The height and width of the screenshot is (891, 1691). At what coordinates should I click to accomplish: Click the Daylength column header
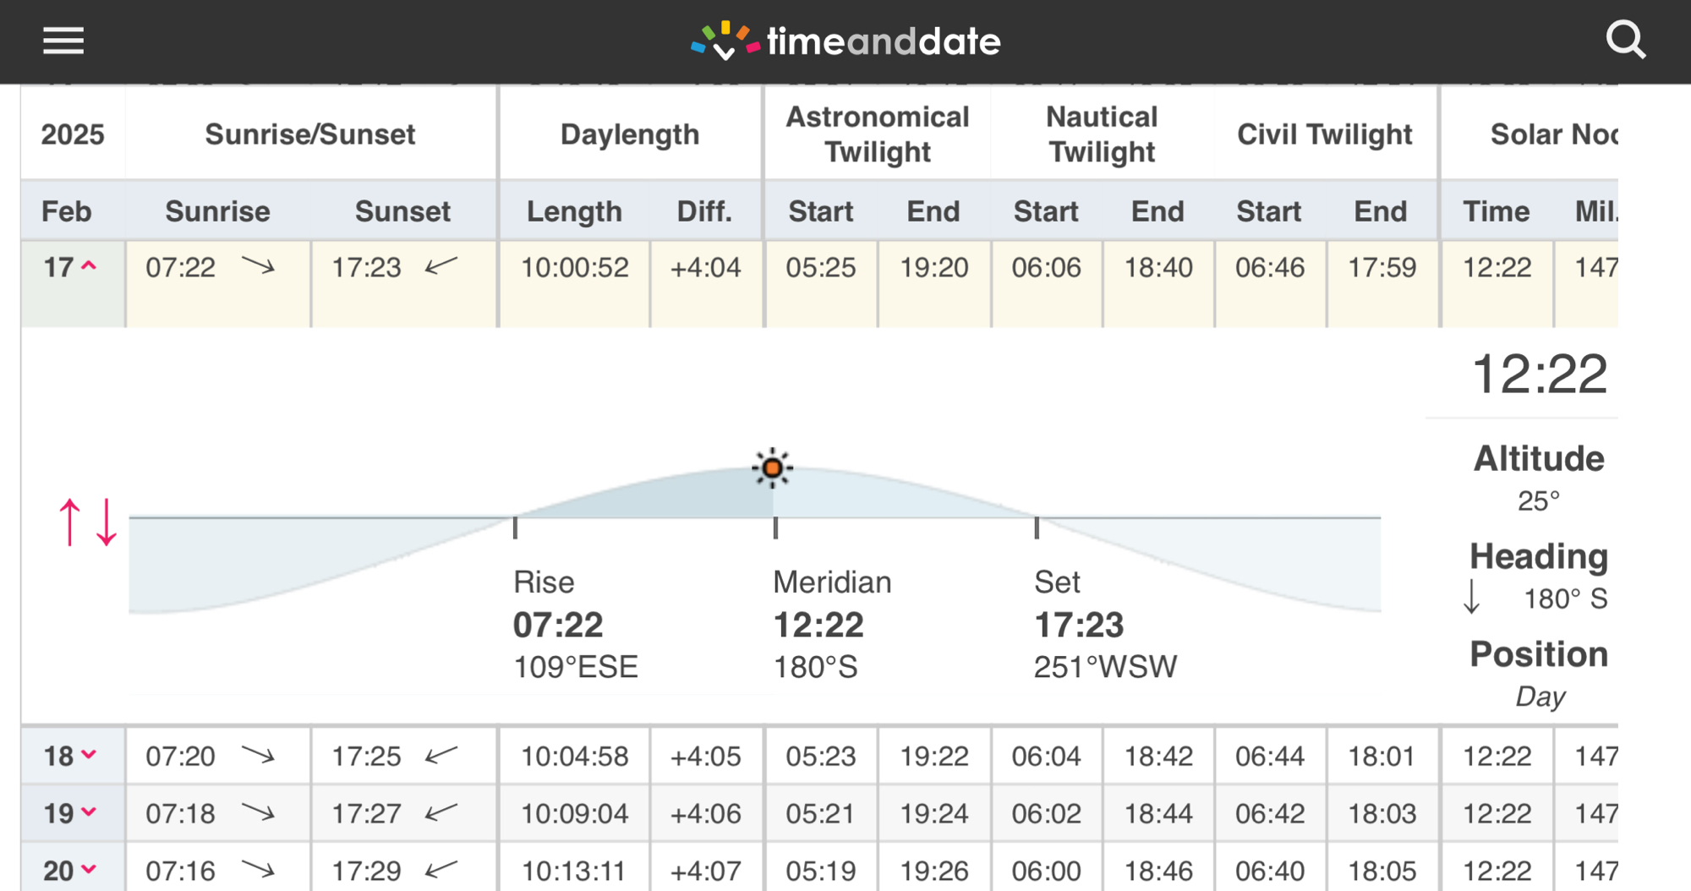click(630, 134)
